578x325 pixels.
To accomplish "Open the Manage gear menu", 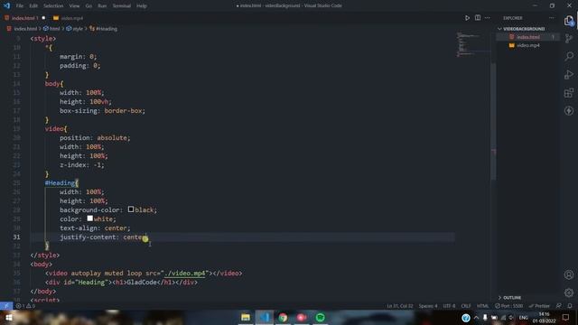I will click(569, 292).
